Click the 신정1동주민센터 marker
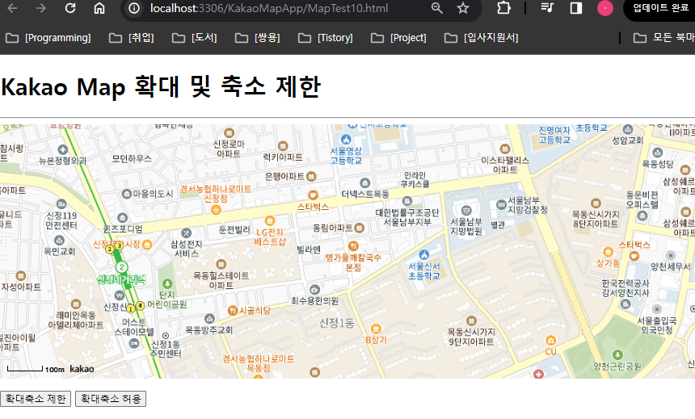This screenshot has height=419, width=695. pos(166,336)
